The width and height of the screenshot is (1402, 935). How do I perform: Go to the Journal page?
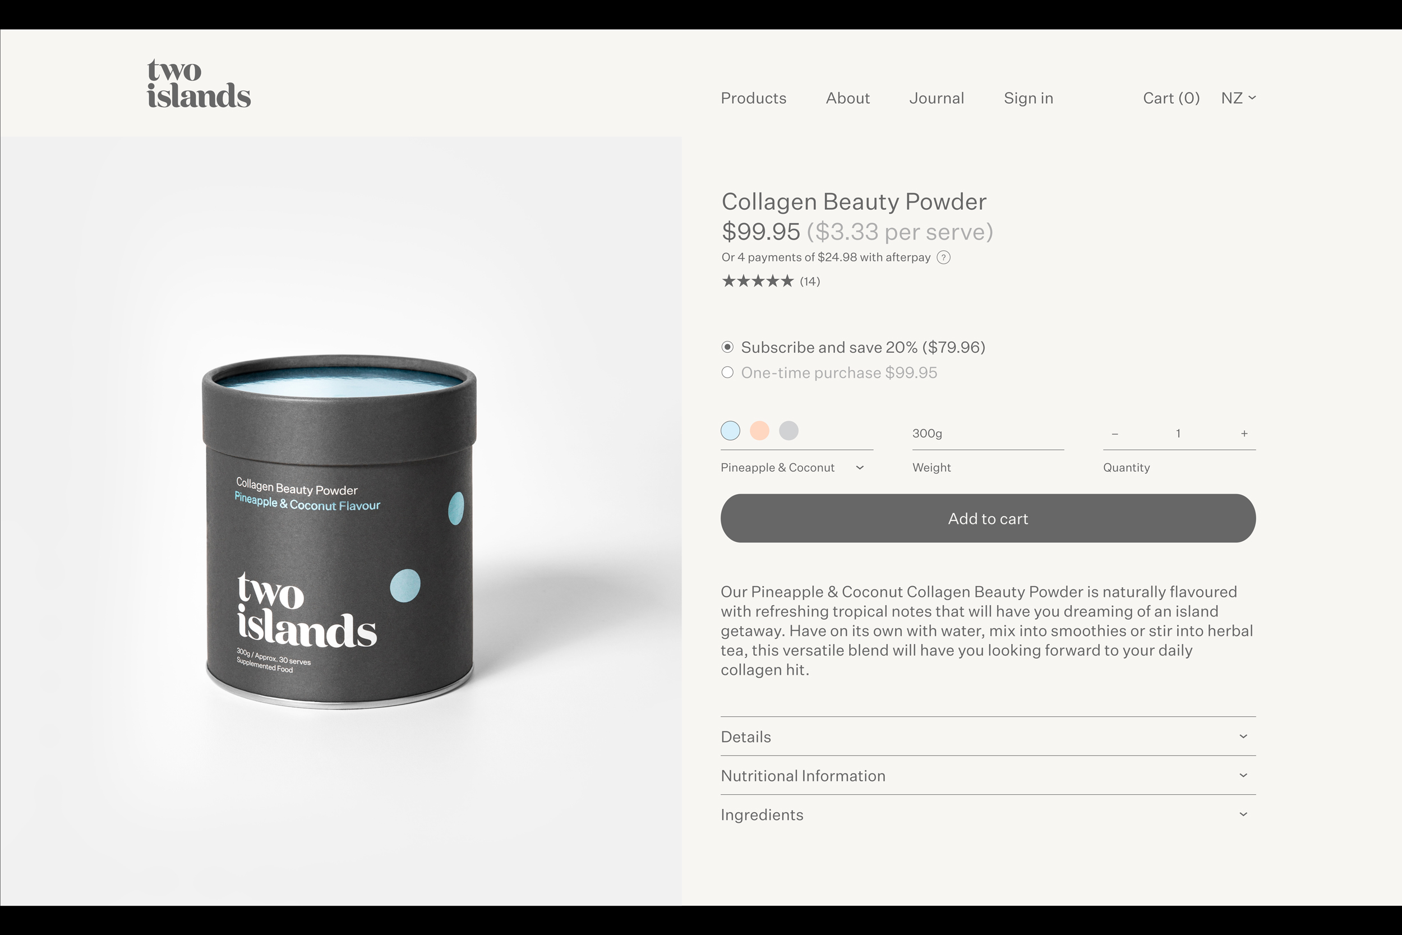tap(937, 98)
